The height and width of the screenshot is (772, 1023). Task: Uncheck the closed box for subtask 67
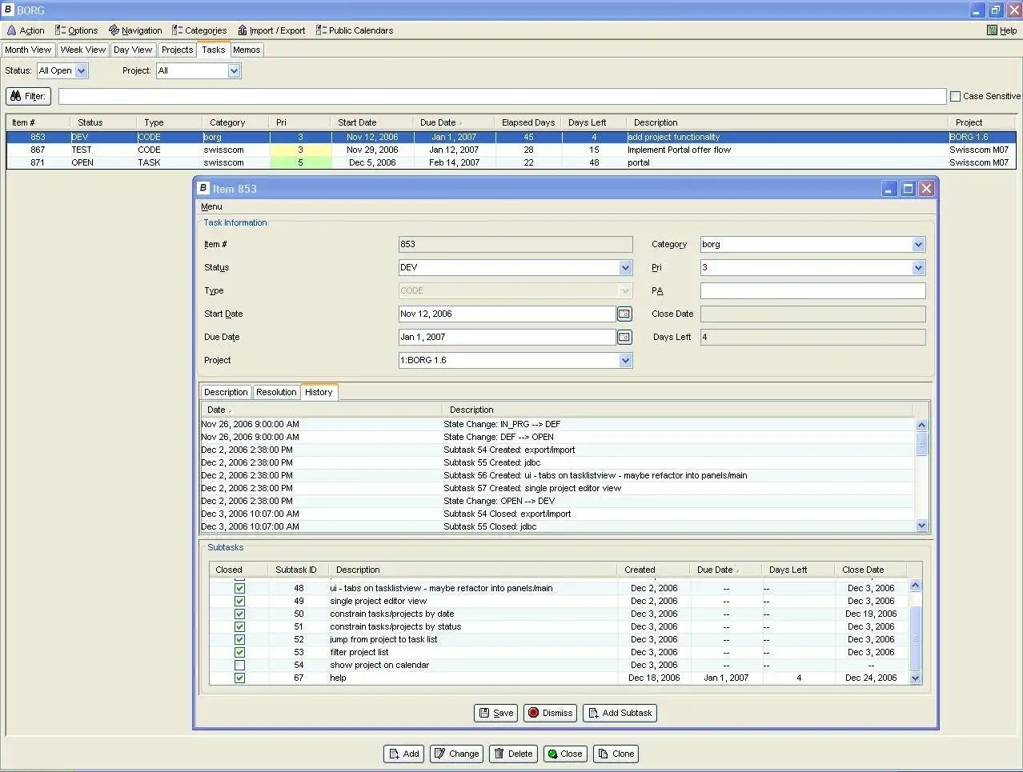point(239,678)
